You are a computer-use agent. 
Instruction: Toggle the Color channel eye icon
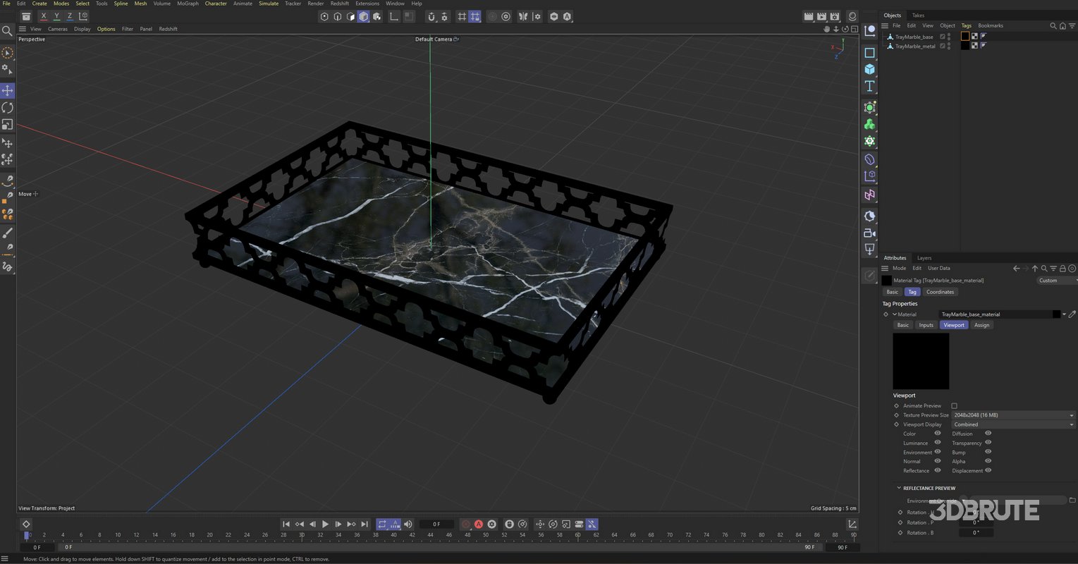click(938, 434)
